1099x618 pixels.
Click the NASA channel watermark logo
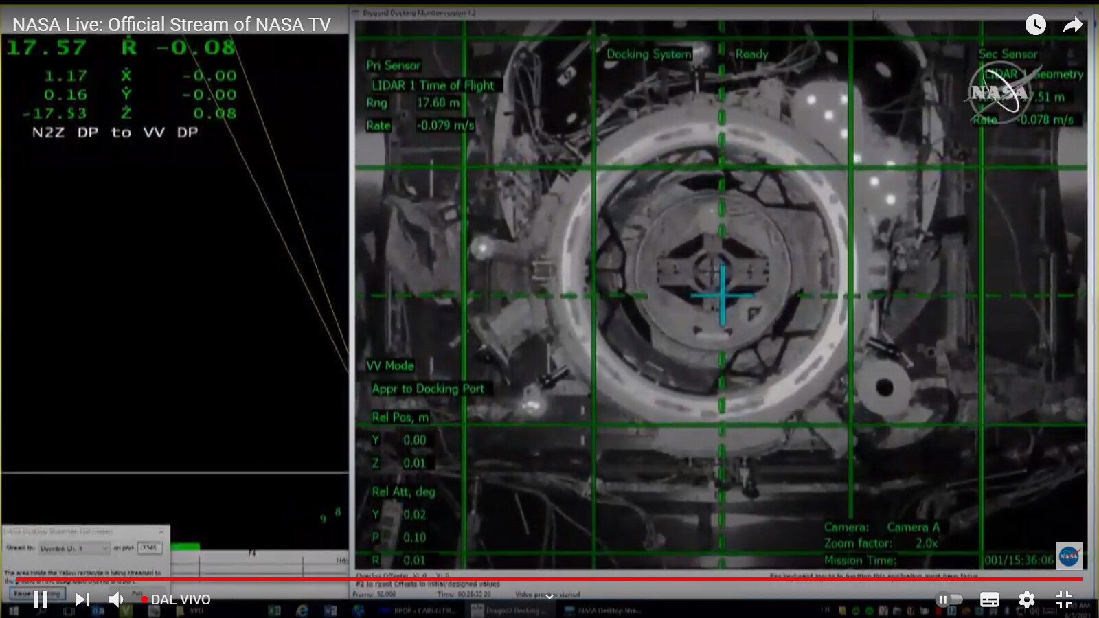pyautogui.click(x=1069, y=556)
